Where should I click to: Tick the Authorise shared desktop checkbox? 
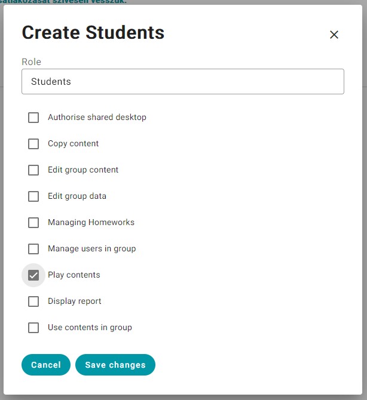[34, 118]
